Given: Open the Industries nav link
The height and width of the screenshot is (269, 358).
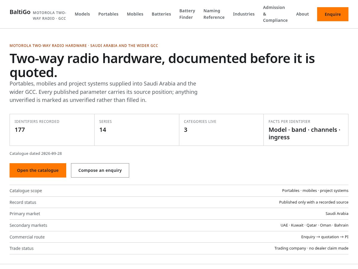Looking at the screenshot, I should (244, 14).
